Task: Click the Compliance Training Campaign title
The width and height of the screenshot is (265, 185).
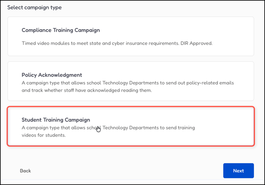Action: click(x=61, y=30)
